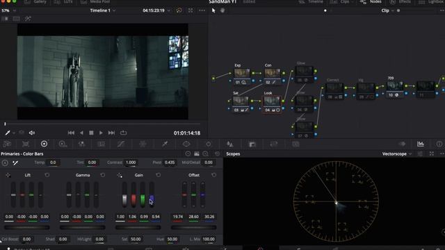Open RGB Mixer palette icon
The image size is (445, 250).
click(x=82, y=144)
